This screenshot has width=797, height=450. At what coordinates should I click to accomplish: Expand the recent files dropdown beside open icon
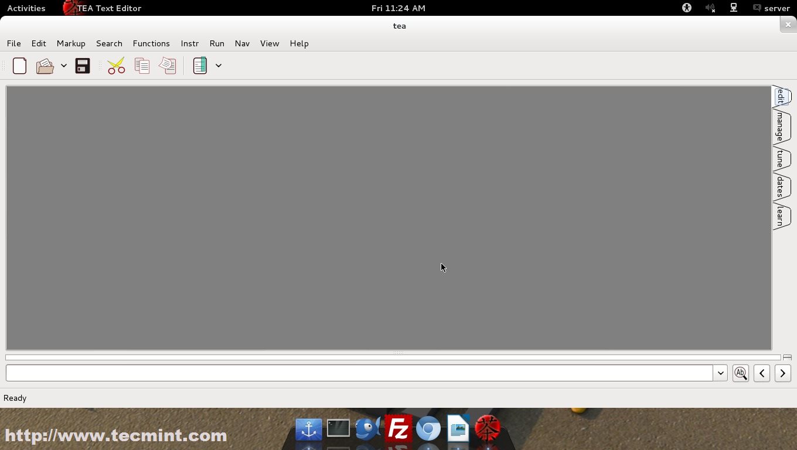pos(64,66)
